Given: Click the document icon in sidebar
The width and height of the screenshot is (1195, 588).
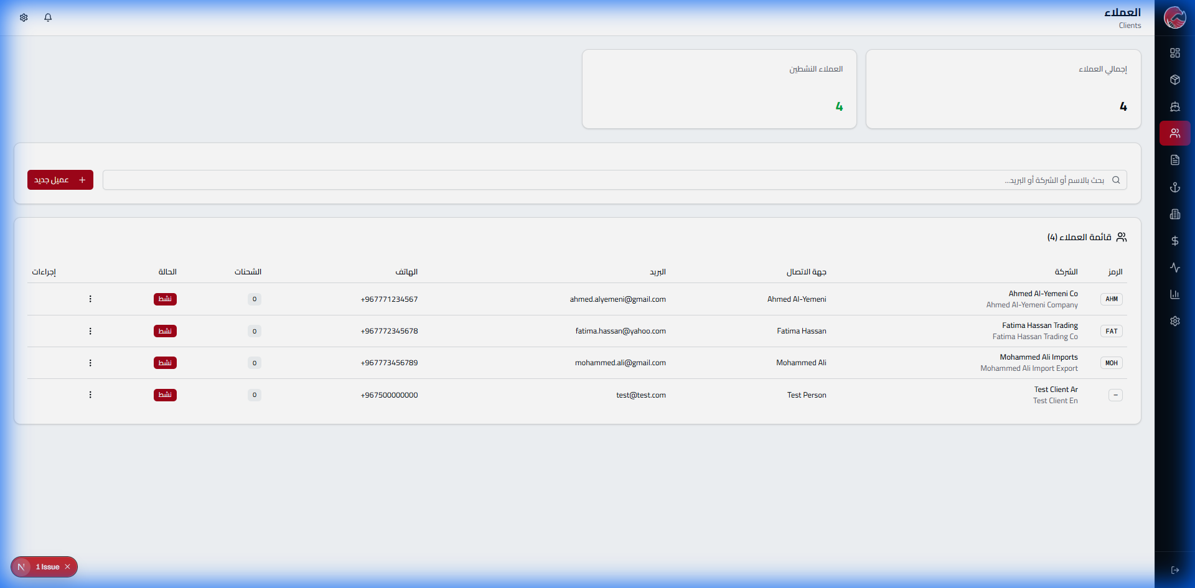Looking at the screenshot, I should point(1174,160).
